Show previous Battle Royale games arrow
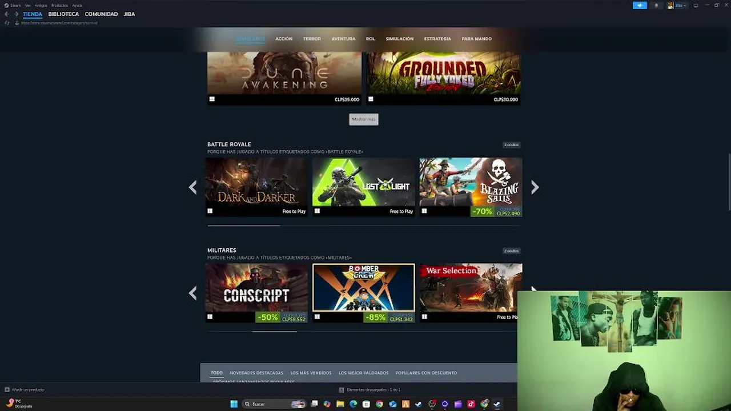731x411 pixels. click(193, 187)
